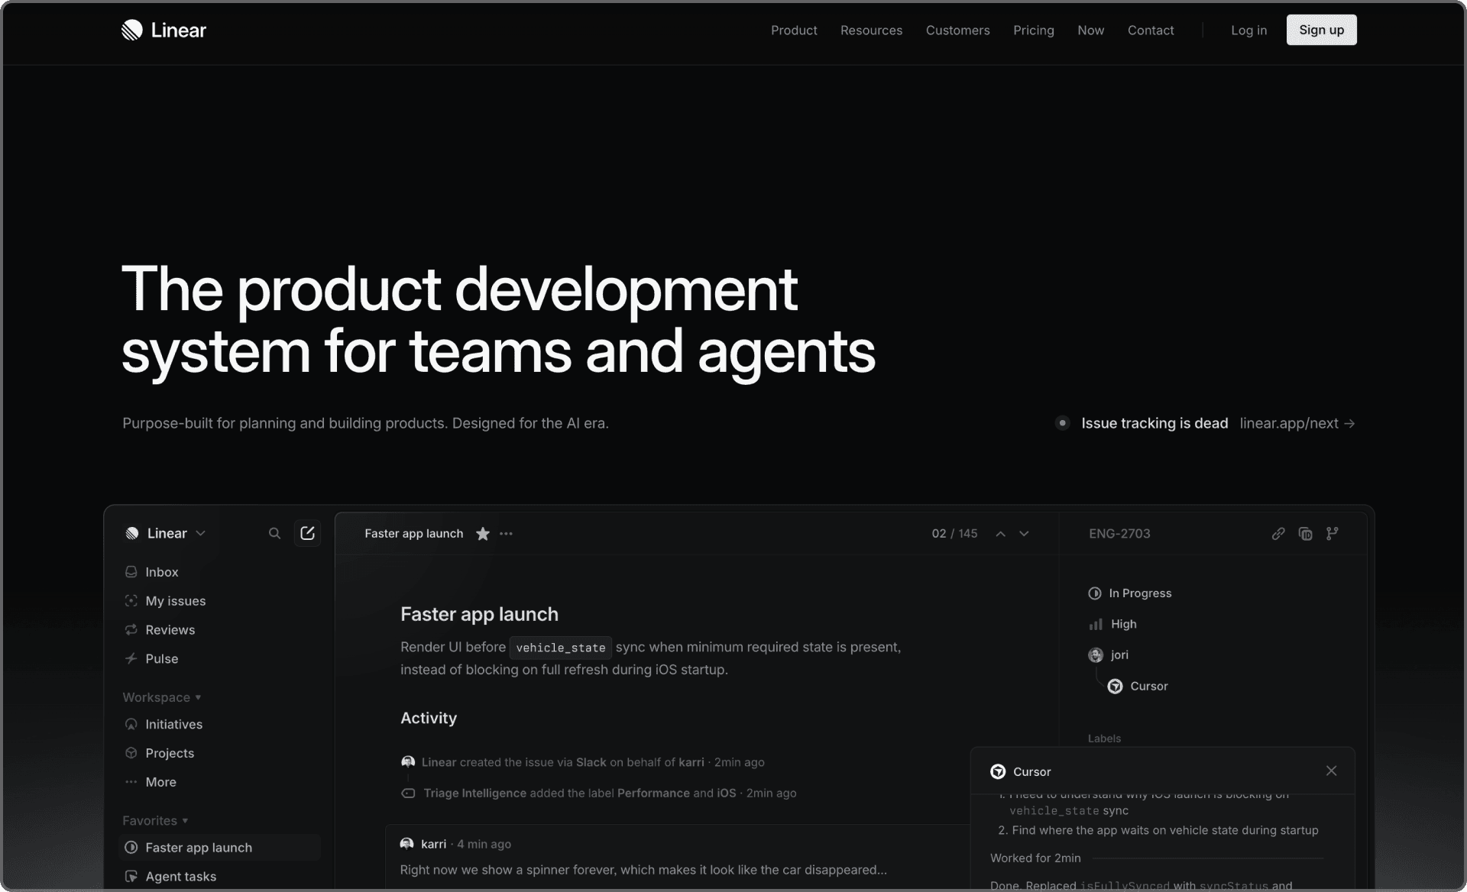The width and height of the screenshot is (1467, 892).
Task: Click the search icon in the sidebar
Action: (274, 533)
